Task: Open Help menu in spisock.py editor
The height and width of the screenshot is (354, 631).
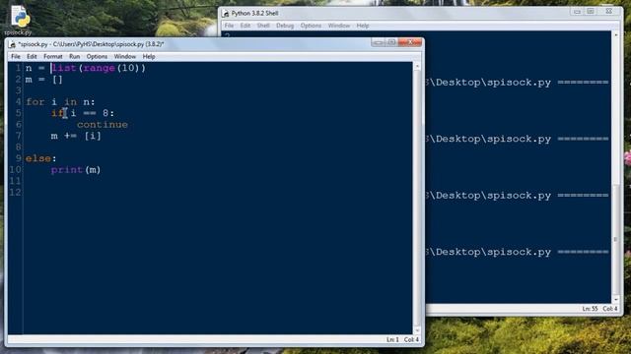Action: point(149,57)
